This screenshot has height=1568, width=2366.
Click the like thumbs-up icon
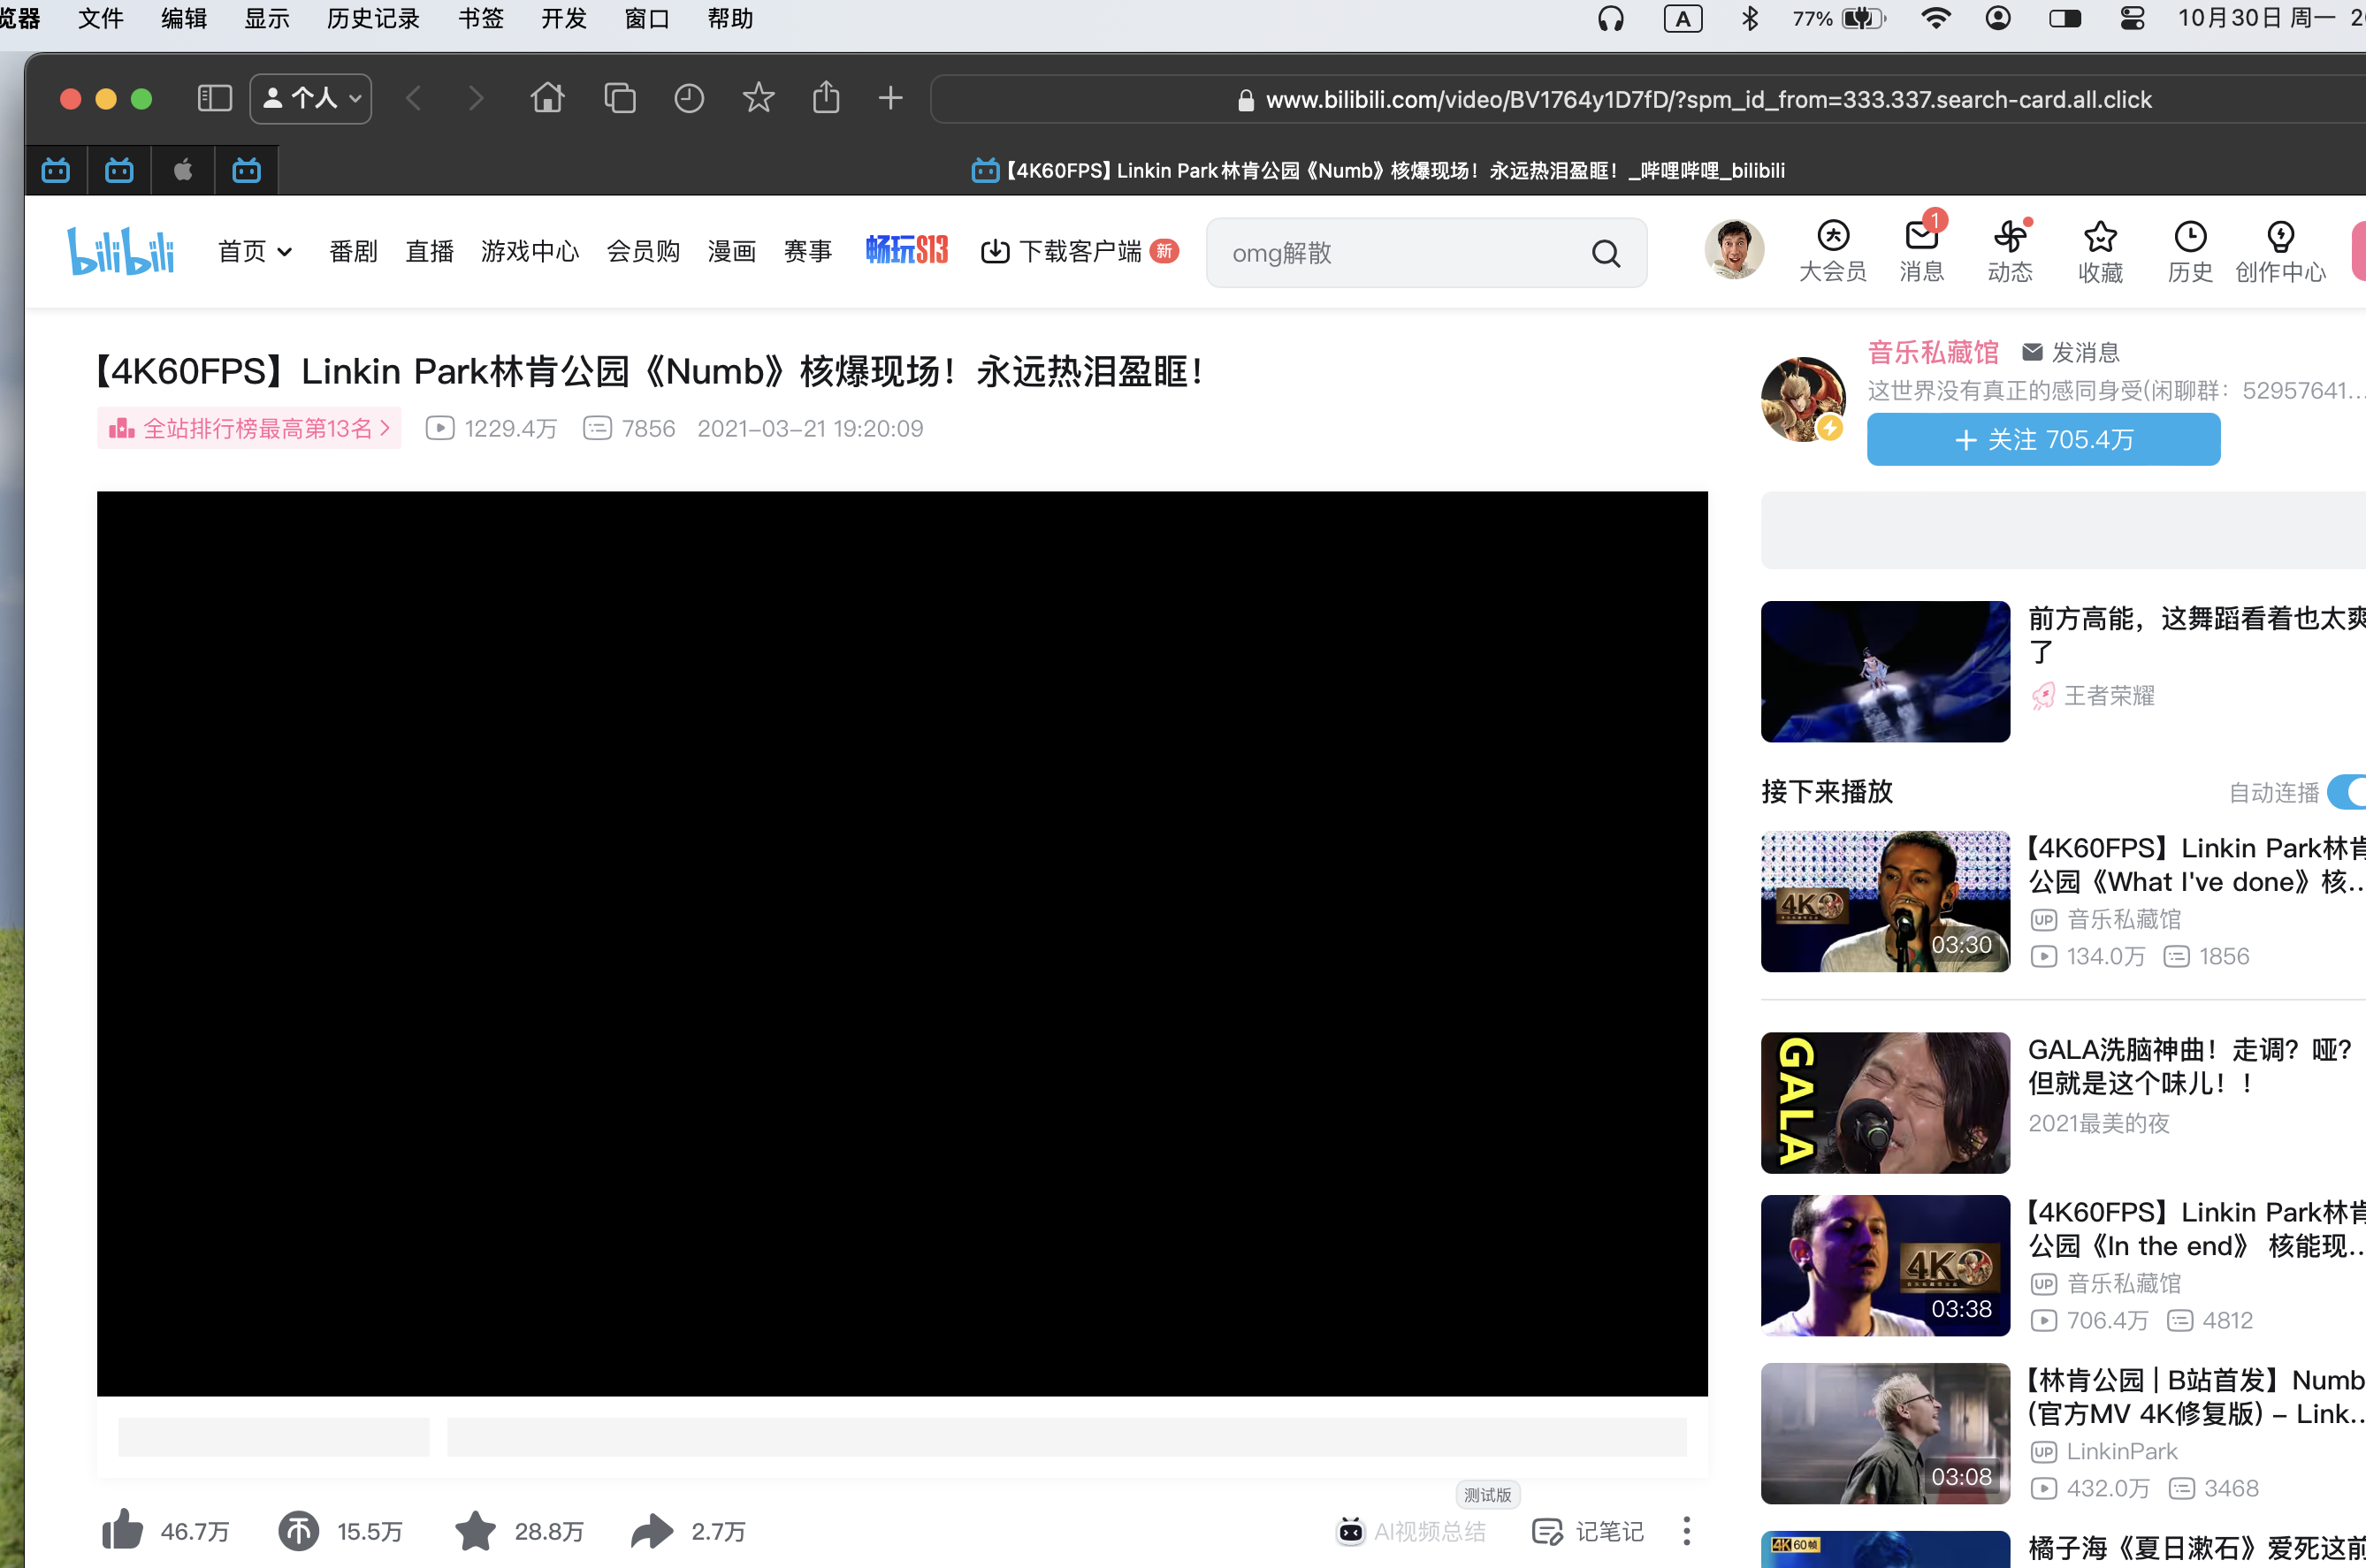tap(122, 1530)
